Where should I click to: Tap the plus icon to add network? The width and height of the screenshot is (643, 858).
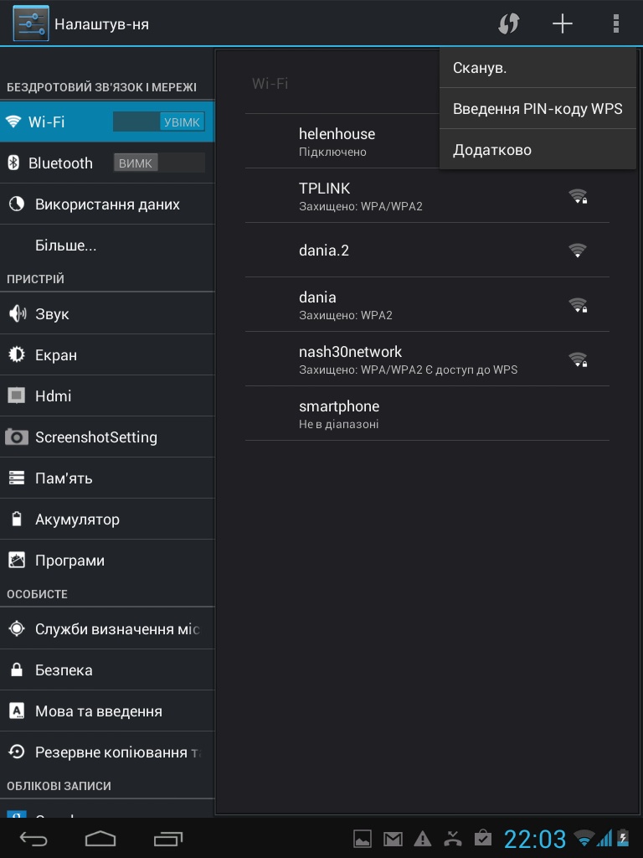(563, 23)
